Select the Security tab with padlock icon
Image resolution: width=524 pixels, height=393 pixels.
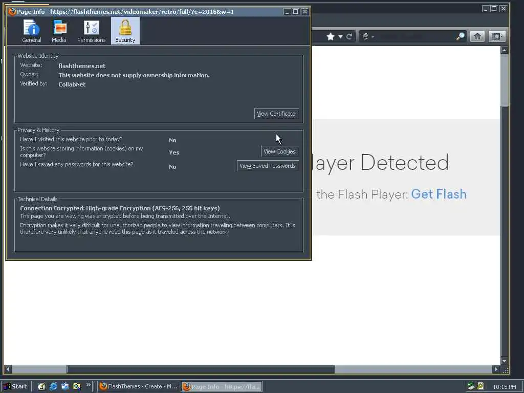125,31
